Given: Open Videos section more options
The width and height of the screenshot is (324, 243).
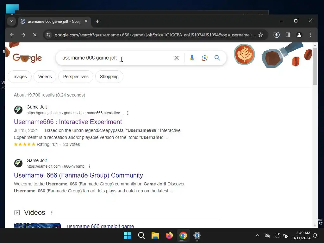Looking at the screenshot, I should click(x=52, y=213).
